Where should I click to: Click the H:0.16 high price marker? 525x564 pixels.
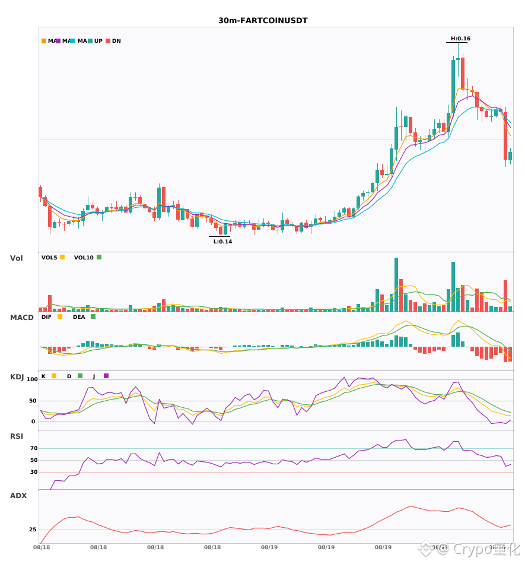click(x=460, y=39)
